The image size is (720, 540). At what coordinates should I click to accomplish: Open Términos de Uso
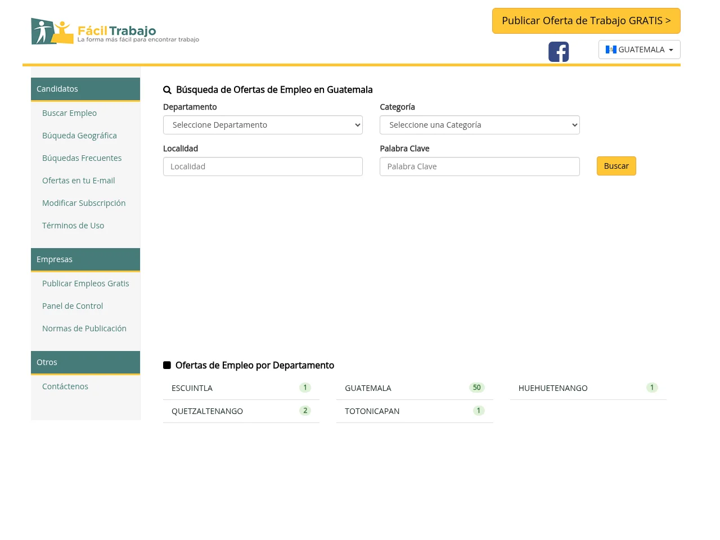coord(73,226)
